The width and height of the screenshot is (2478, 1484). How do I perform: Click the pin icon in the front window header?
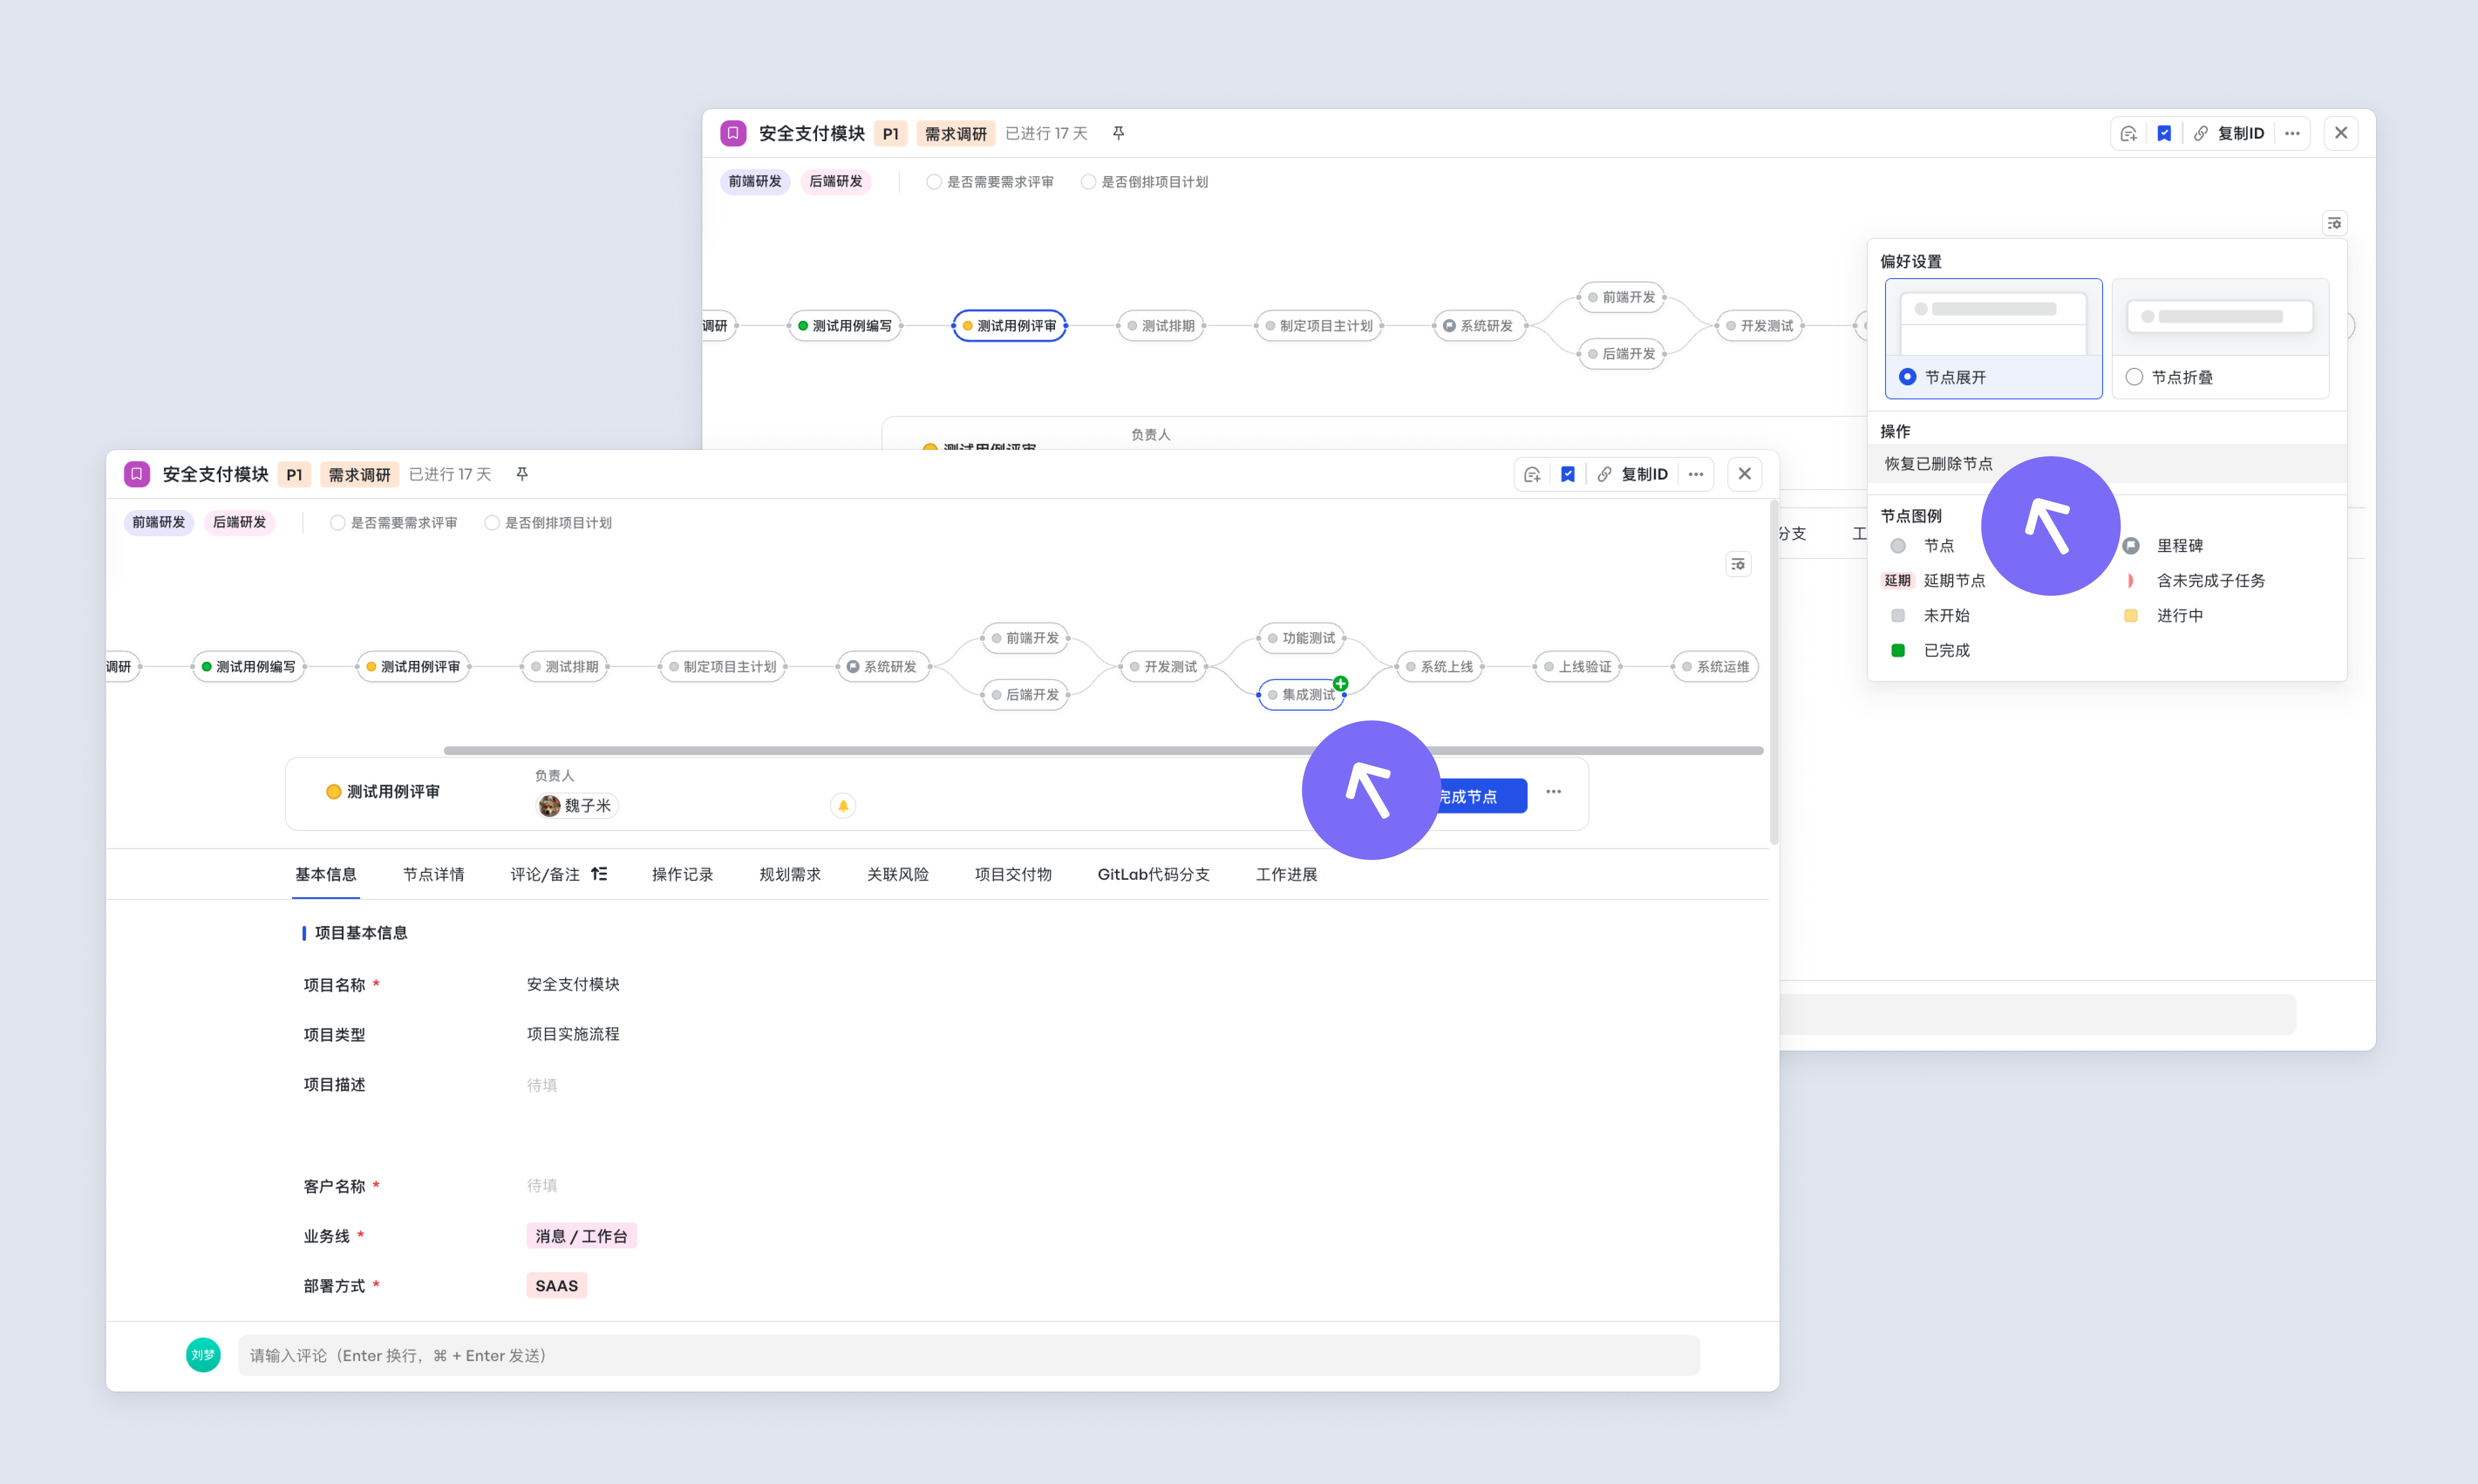522,474
